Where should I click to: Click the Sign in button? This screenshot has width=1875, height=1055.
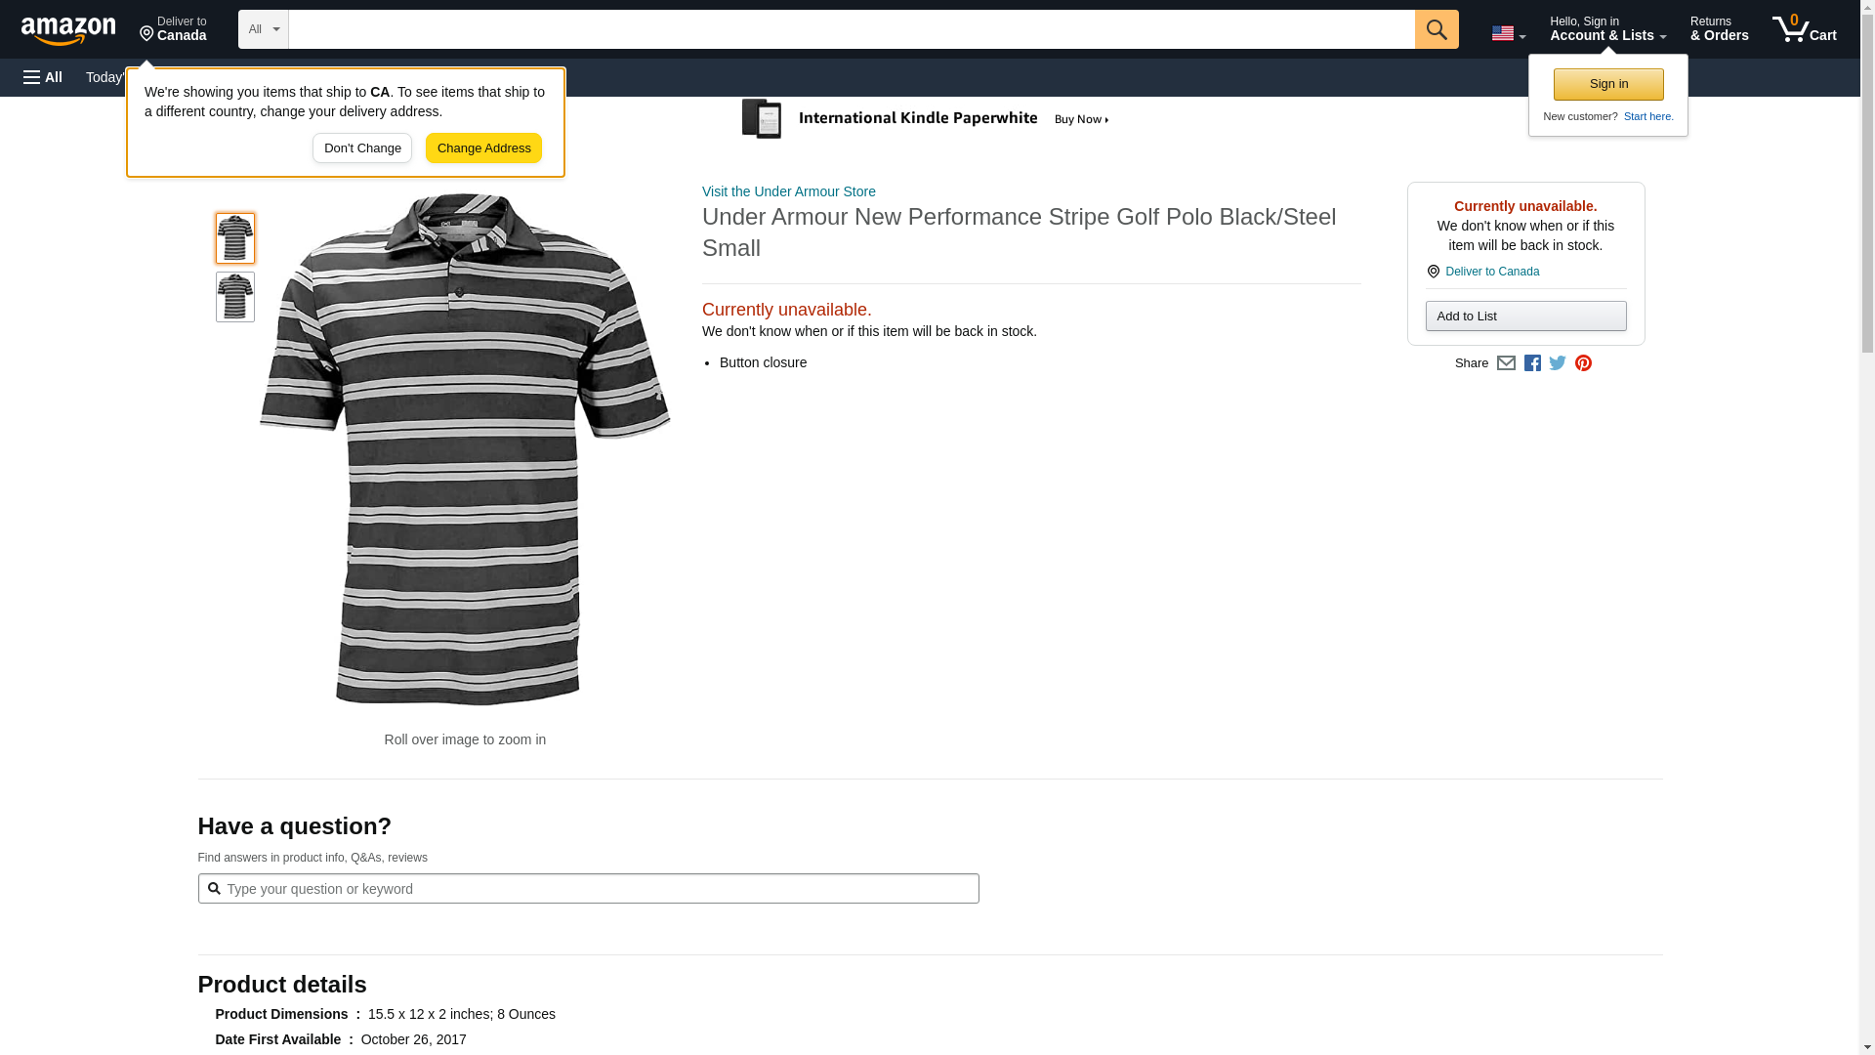[x=1608, y=84]
